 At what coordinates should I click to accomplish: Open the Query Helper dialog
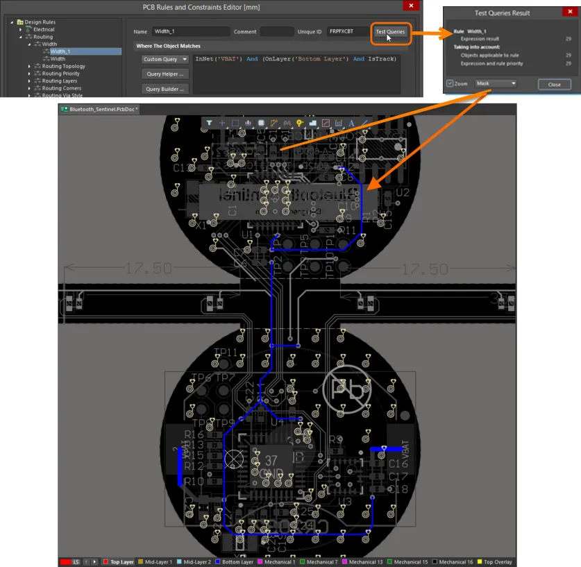(x=165, y=74)
